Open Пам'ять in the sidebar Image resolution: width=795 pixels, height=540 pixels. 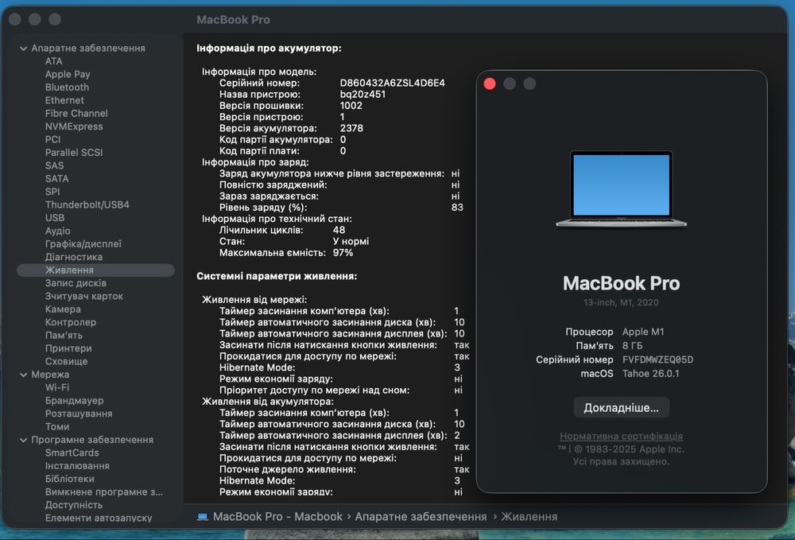point(64,336)
